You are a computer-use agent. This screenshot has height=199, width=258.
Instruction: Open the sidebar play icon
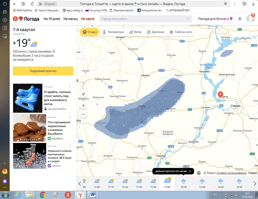(x=5, y=20)
